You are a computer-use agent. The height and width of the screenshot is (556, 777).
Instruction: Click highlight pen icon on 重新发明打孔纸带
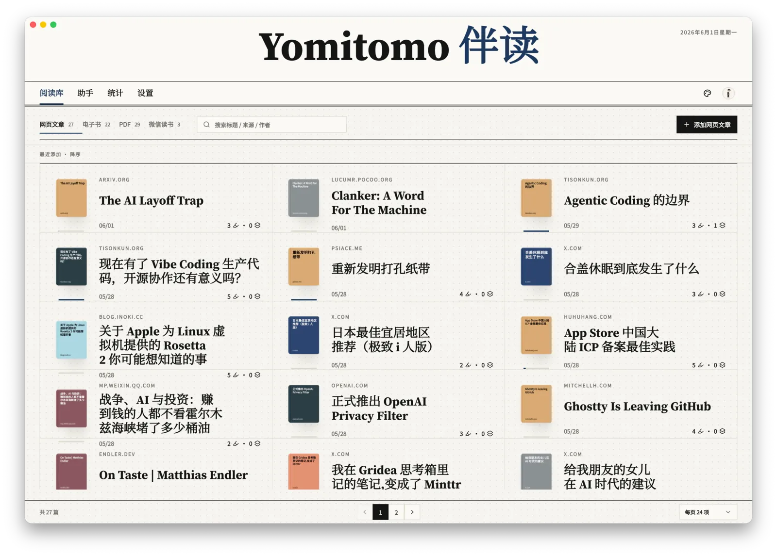pyautogui.click(x=468, y=294)
